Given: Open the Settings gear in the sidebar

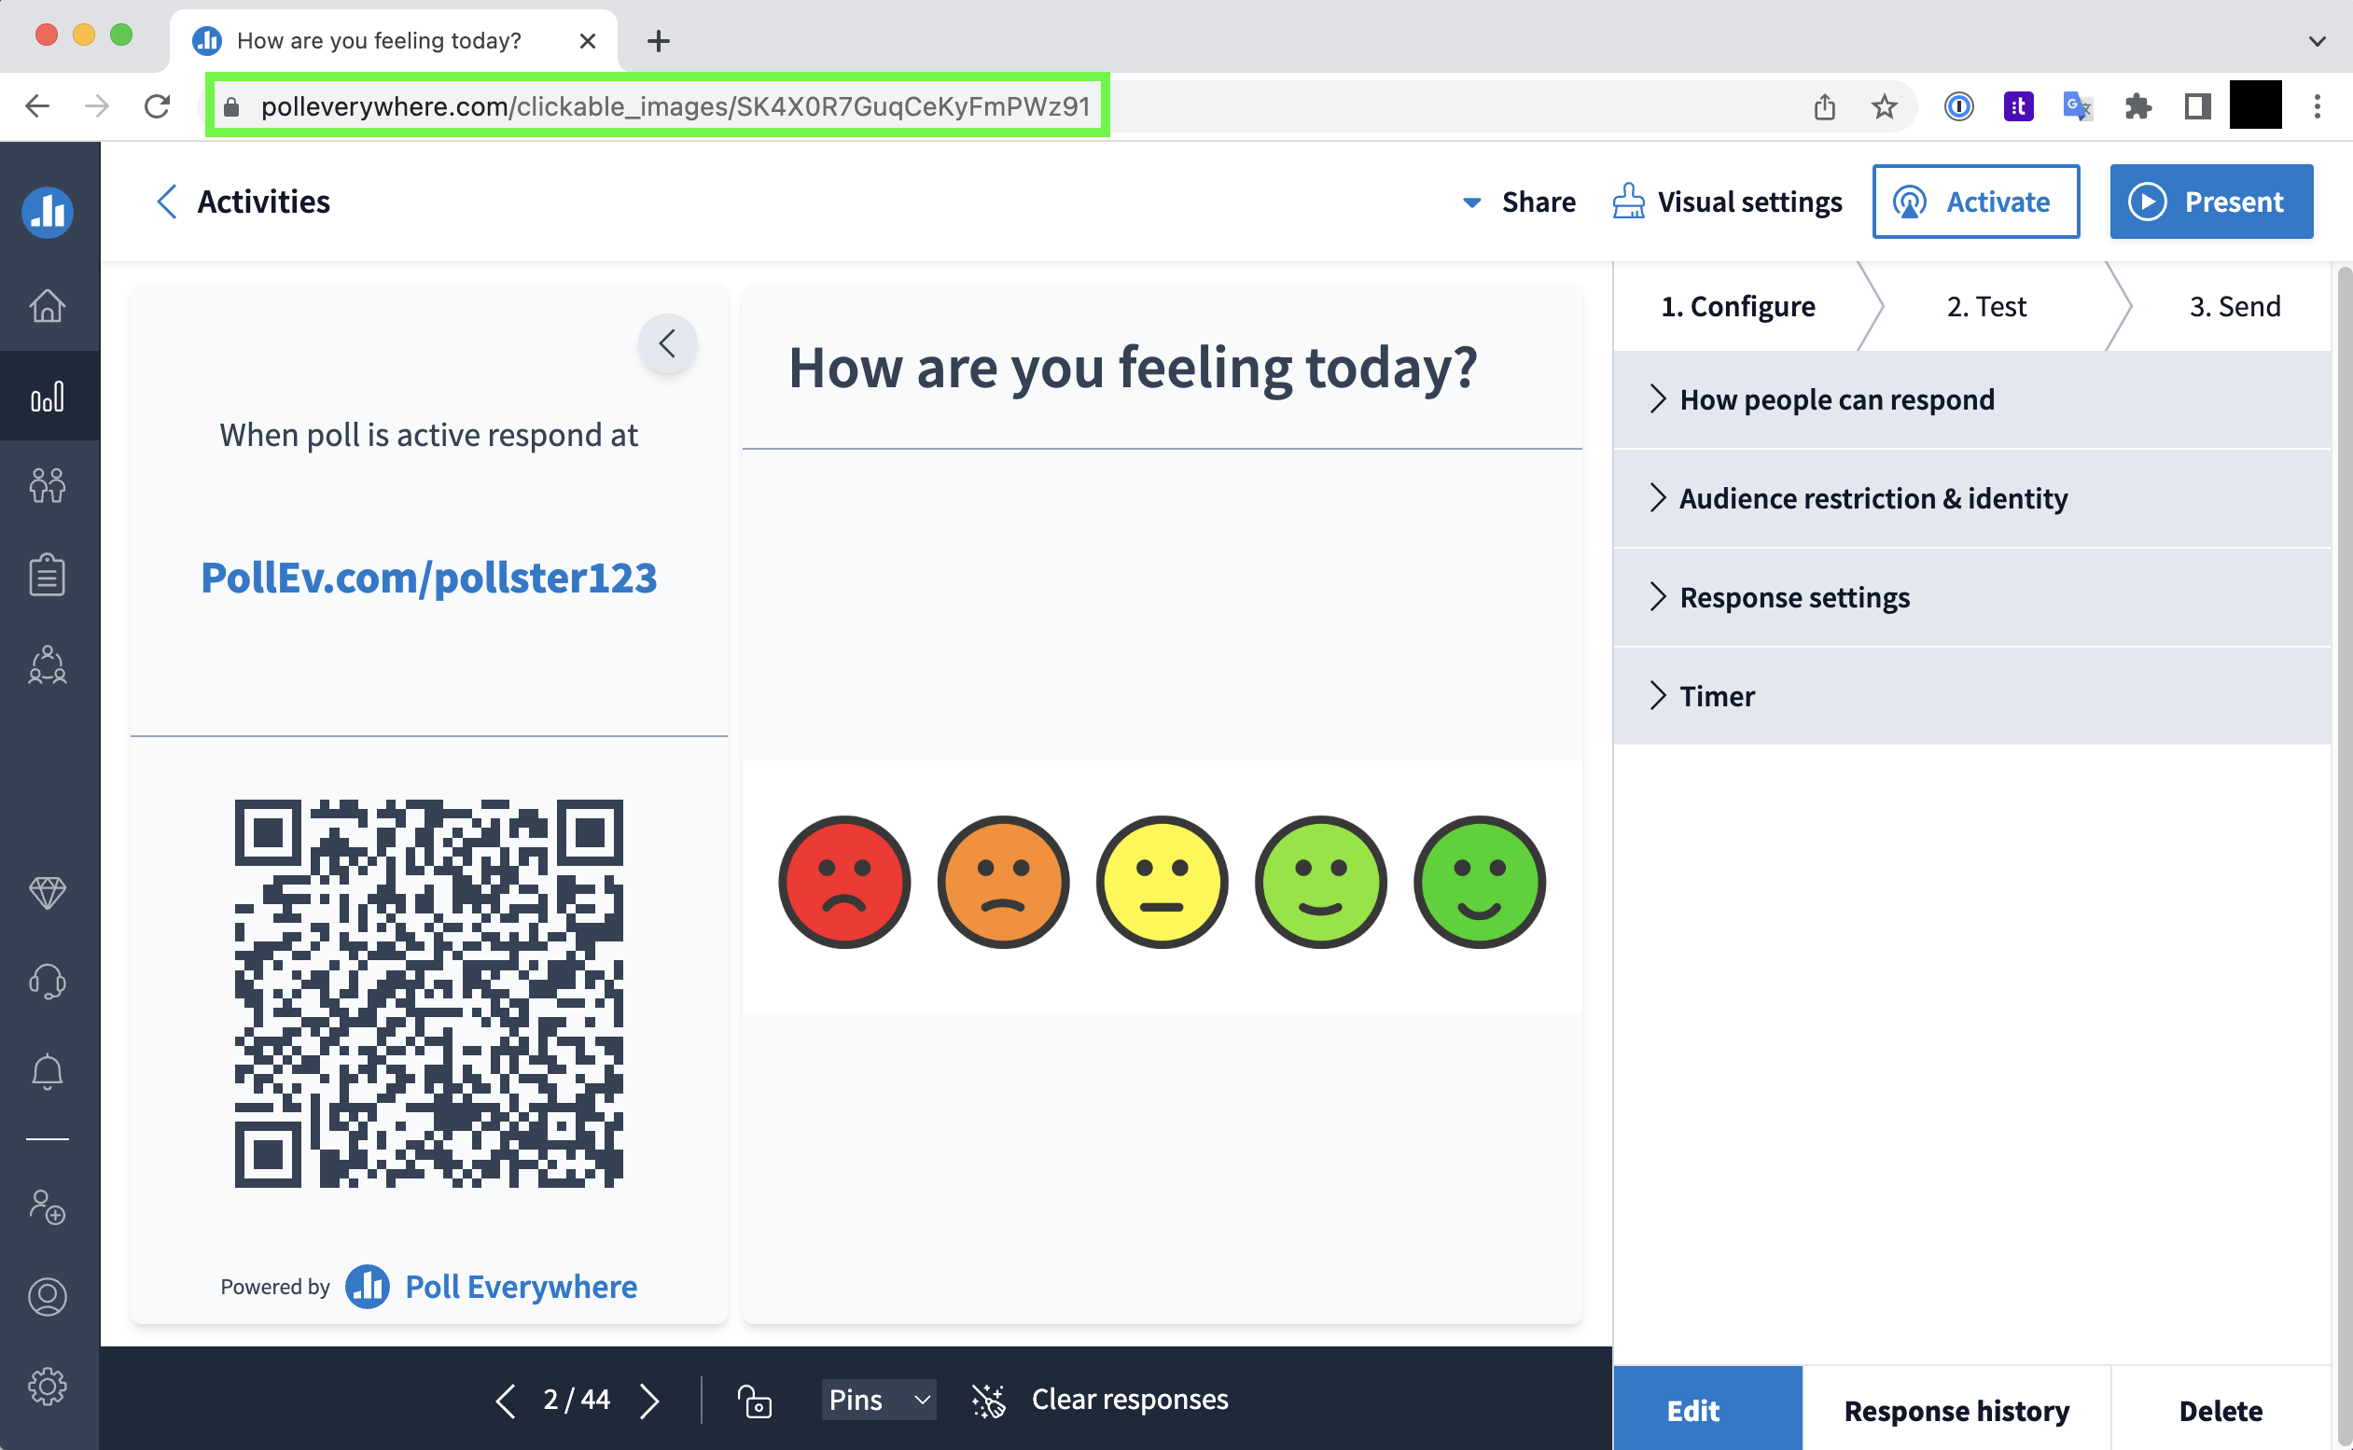Looking at the screenshot, I should [48, 1385].
